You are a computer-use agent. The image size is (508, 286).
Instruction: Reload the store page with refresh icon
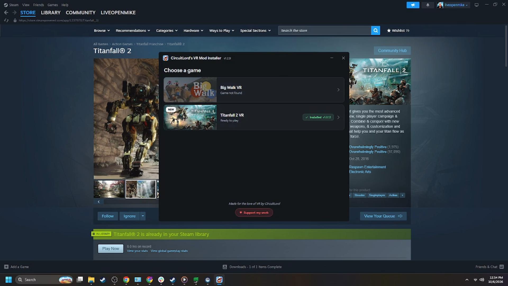6,20
